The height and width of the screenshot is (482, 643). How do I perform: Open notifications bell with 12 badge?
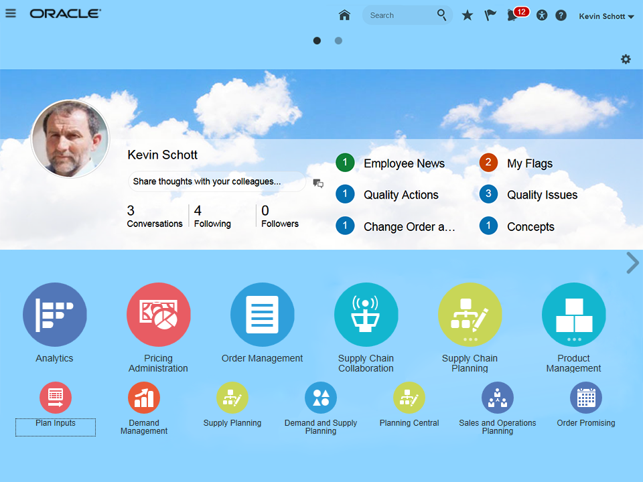517,14
